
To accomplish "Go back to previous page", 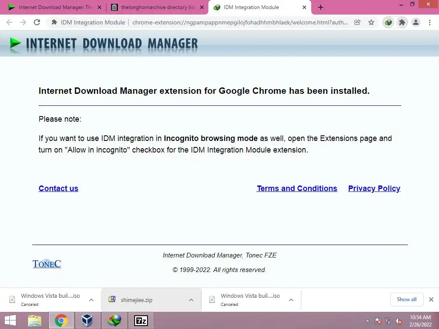I will (x=9, y=22).
